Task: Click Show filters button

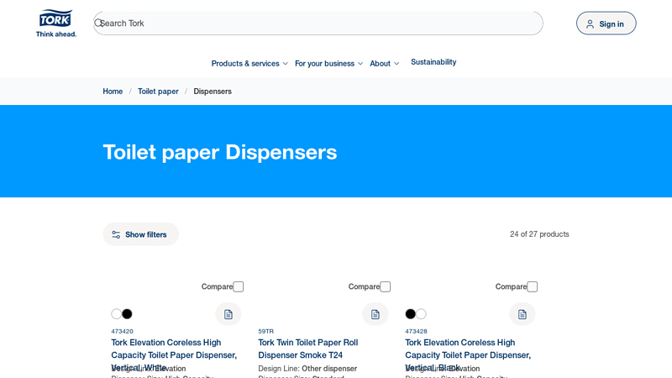Action: pos(140,234)
